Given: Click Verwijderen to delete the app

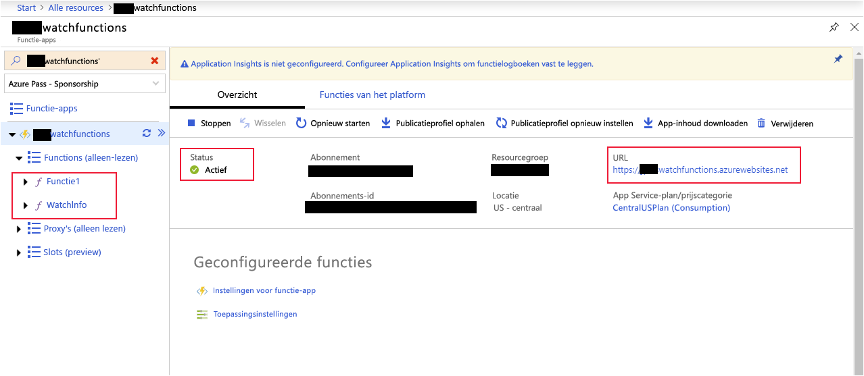Looking at the screenshot, I should [785, 124].
